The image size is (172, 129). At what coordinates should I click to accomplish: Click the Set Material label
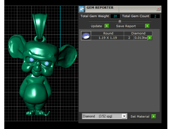coord(140,116)
